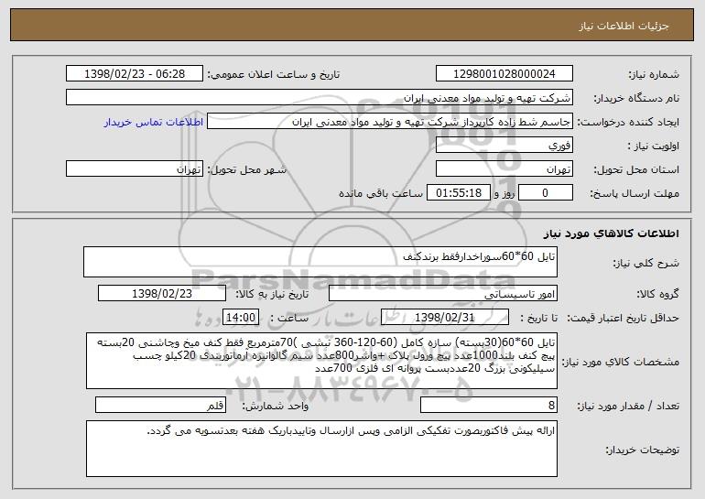Click label توضیحات خریدار

(x=643, y=450)
